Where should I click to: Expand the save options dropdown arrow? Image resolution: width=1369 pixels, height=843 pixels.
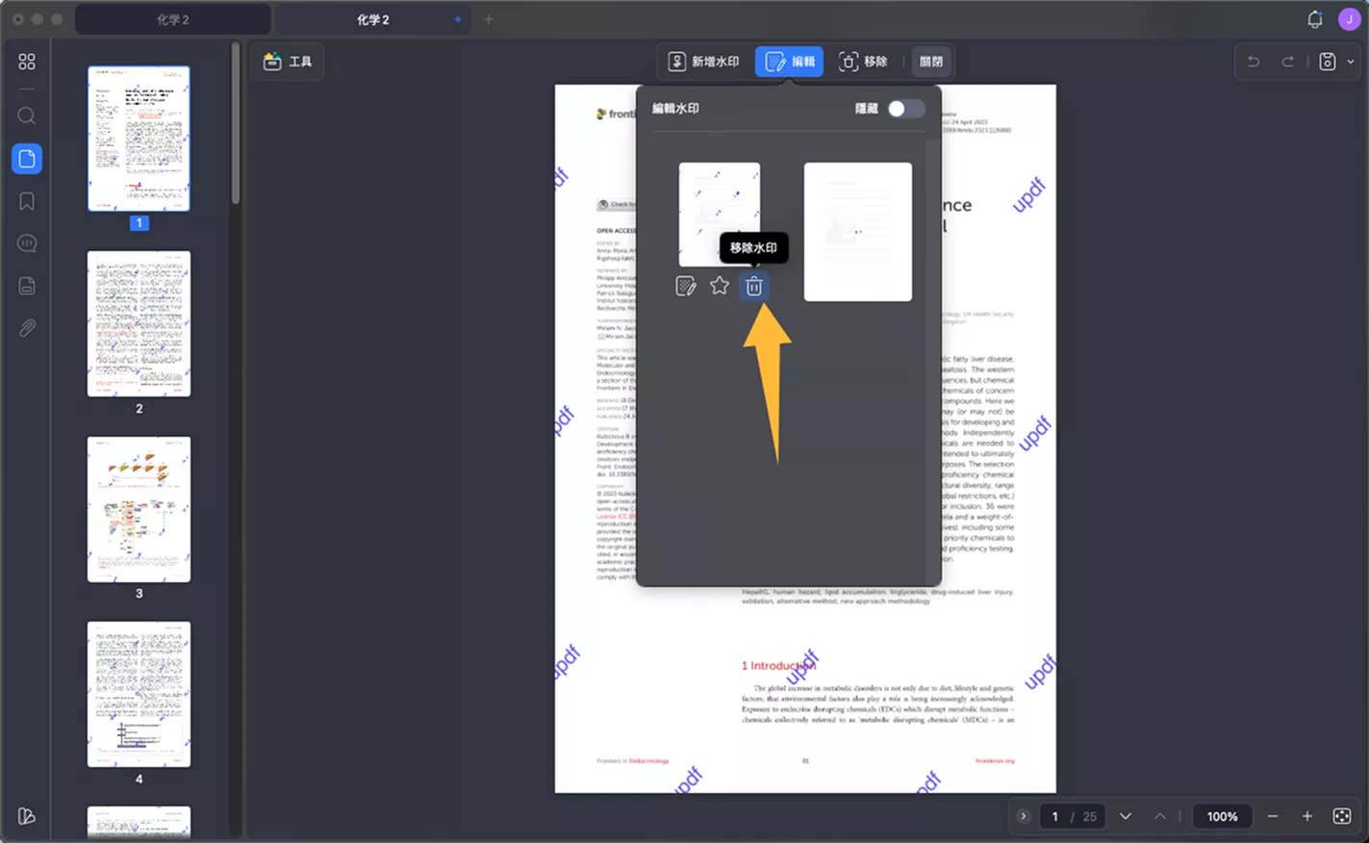[x=1351, y=62]
